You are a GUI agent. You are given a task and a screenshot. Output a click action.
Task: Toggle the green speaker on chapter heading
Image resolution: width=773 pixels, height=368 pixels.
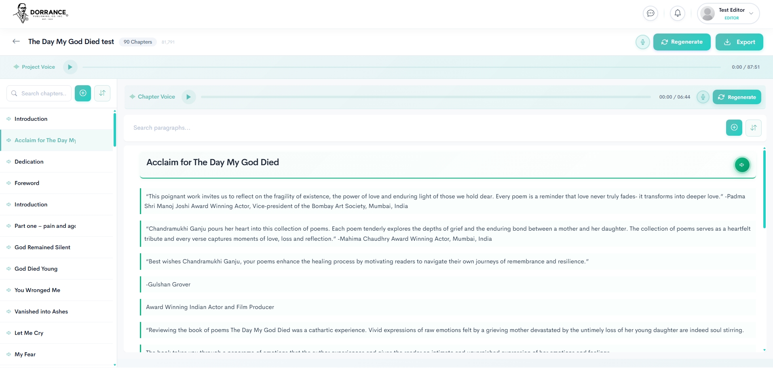pyautogui.click(x=741, y=165)
